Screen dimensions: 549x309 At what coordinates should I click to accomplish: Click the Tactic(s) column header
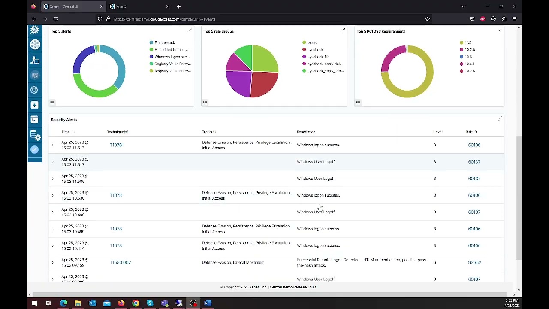(209, 132)
